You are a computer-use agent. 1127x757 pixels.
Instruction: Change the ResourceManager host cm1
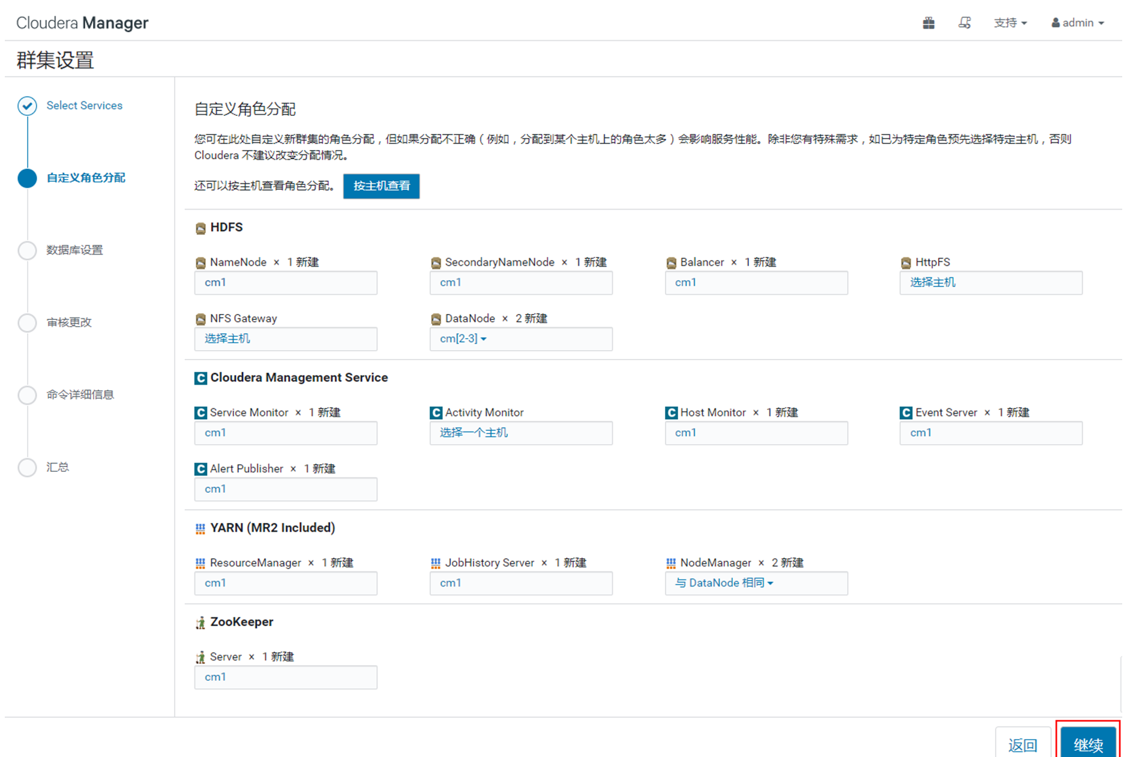286,583
